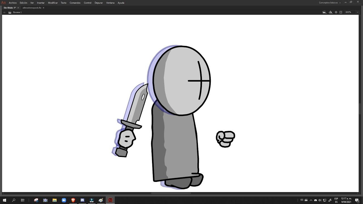Click the Adobe Animate logo in the menu bar
363x204 pixels.
(x=3, y=3)
